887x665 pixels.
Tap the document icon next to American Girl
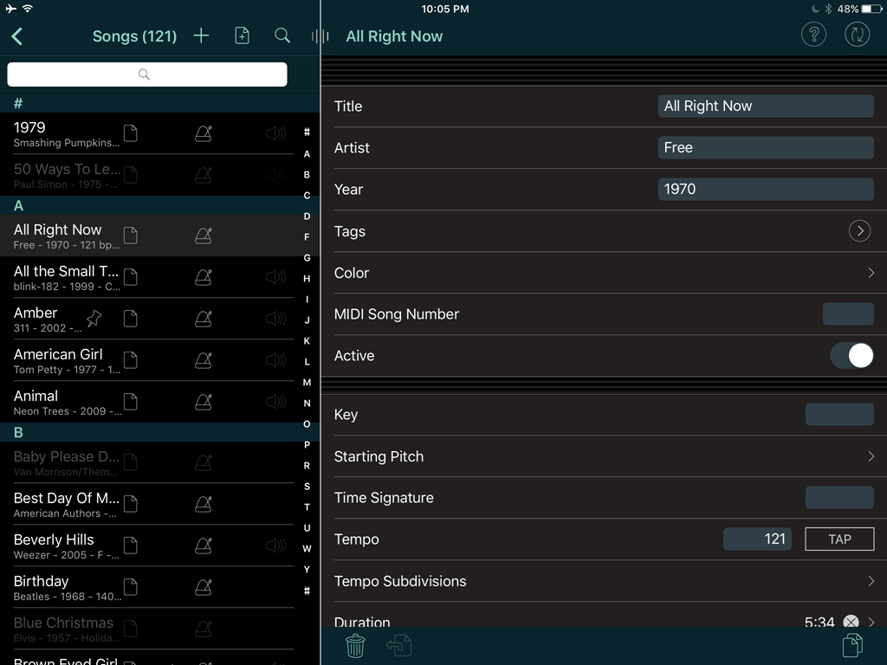(131, 360)
